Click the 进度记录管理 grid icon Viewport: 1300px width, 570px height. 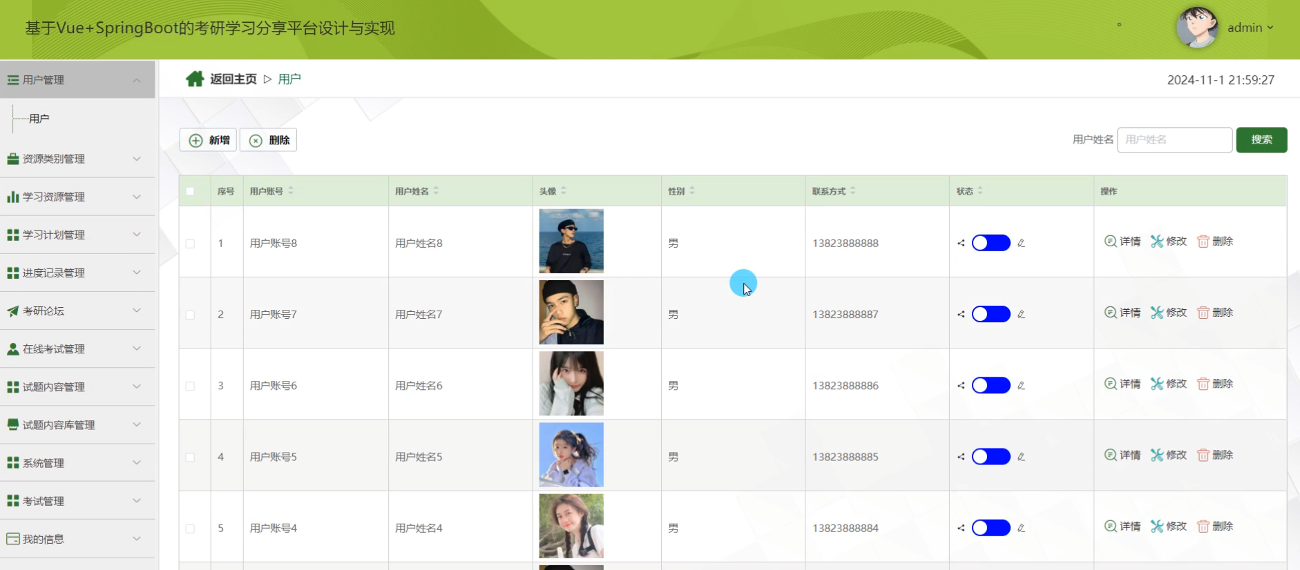pos(13,273)
